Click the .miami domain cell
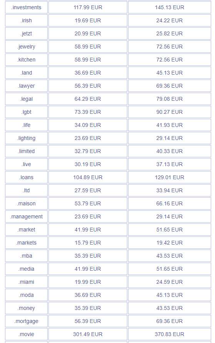Image resolution: width=215 pixels, height=343 pixels. tap(26, 282)
